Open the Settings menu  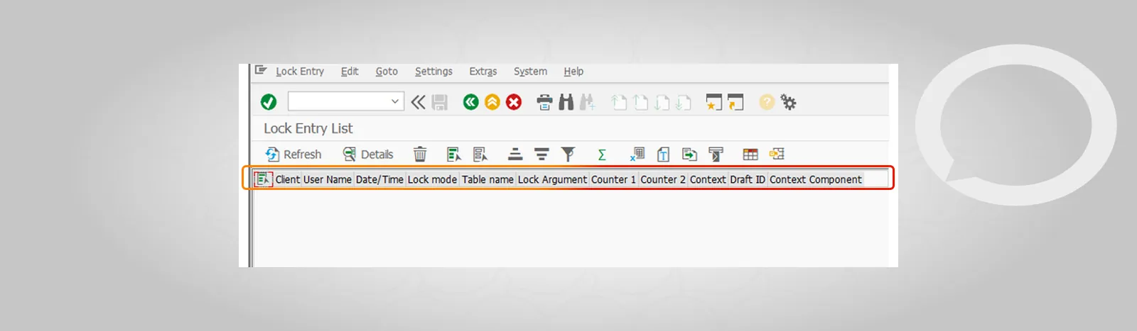point(433,72)
